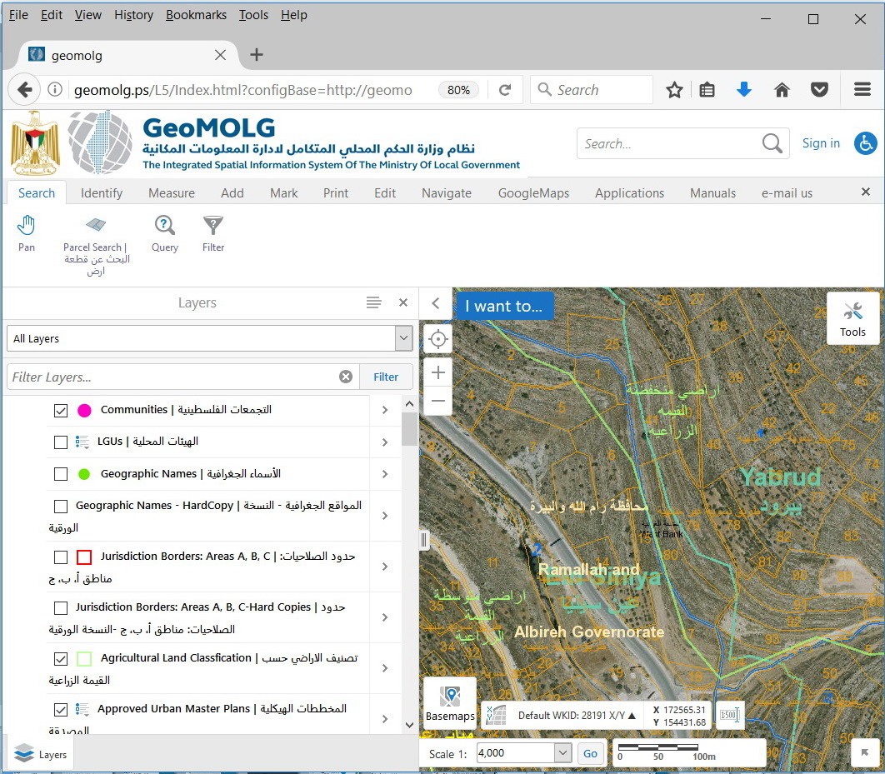885x774 pixels.
Task: Click the 1:500 scale input icon
Action: (x=729, y=716)
